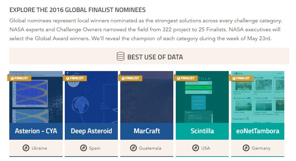The height and width of the screenshot is (161, 296).
Task: Open the Scintilla project title
Action: click(202, 131)
